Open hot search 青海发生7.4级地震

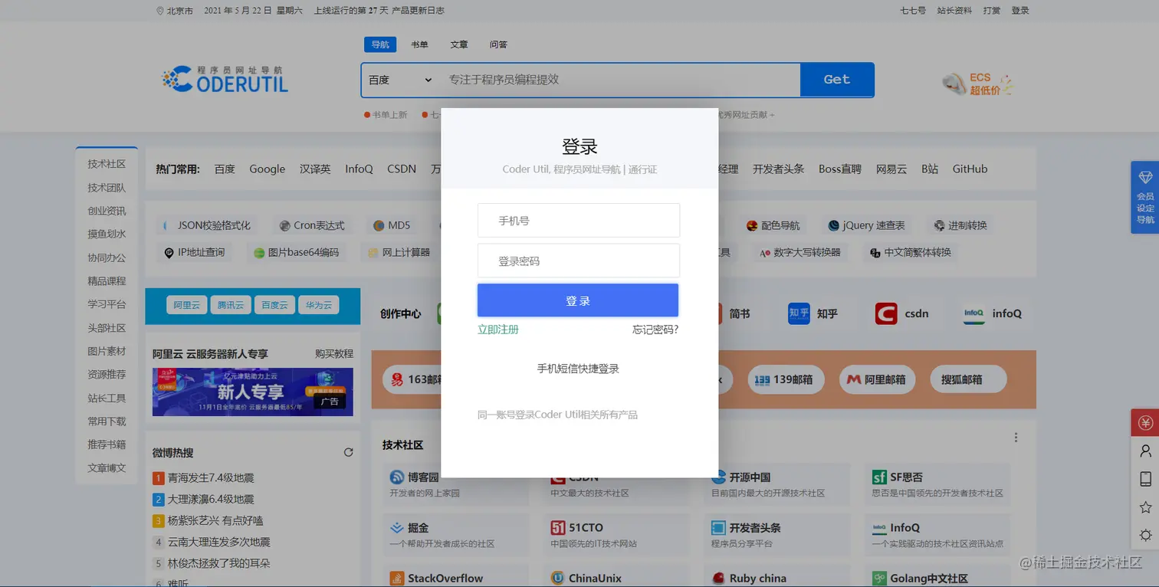211,477
